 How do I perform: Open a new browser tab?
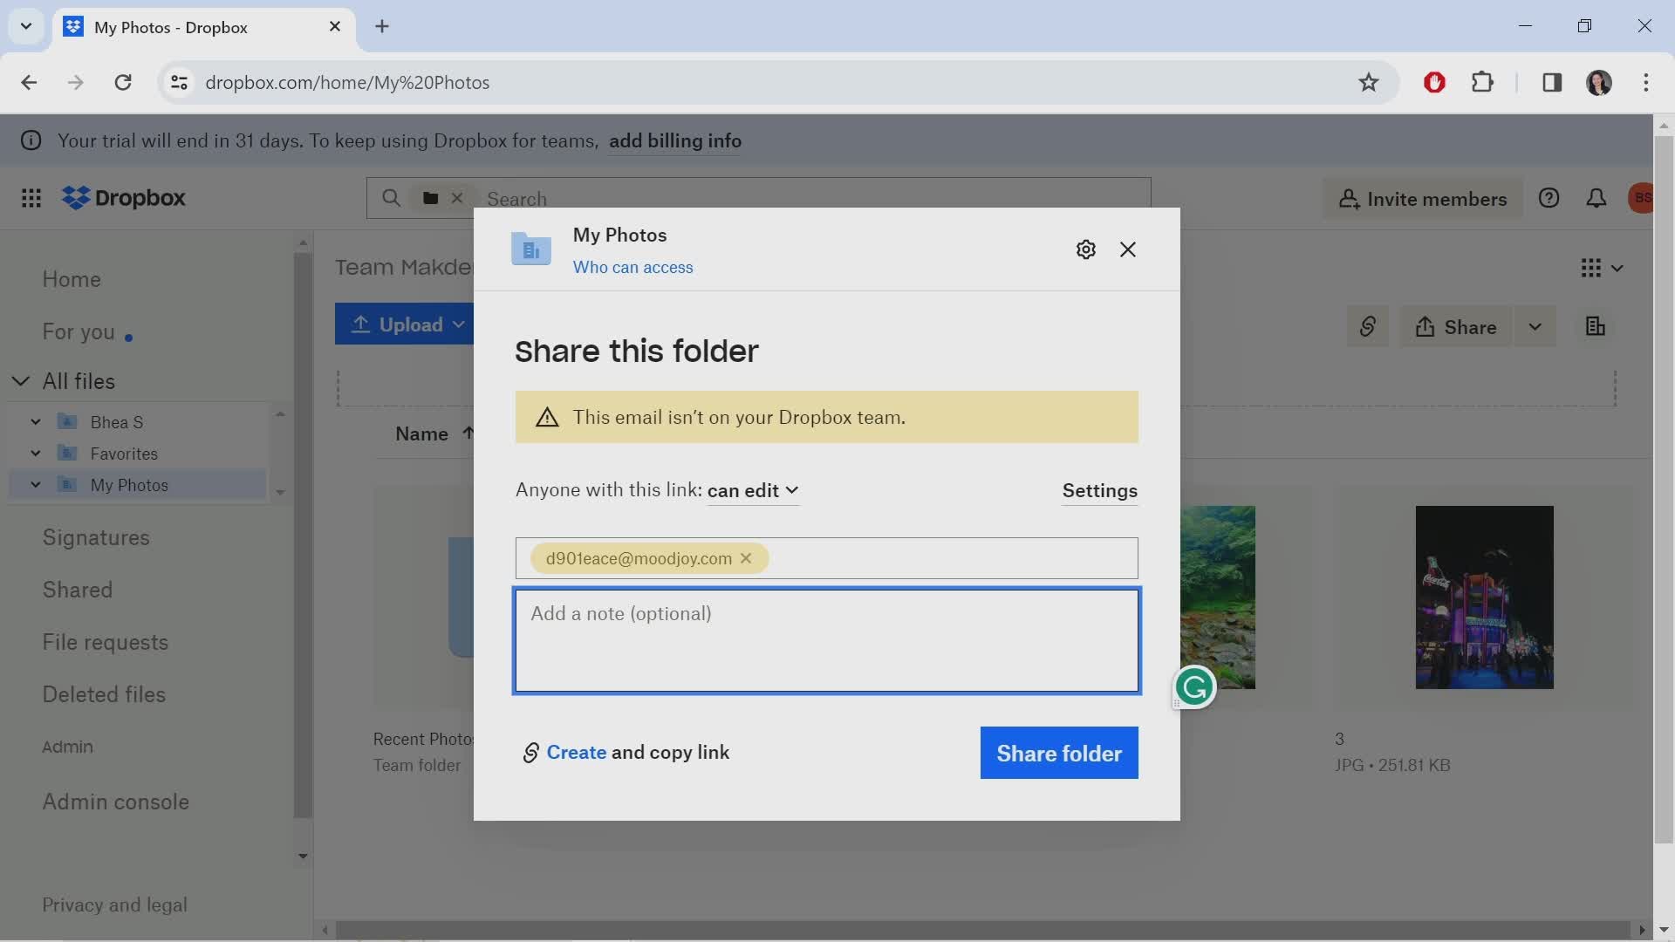click(382, 26)
